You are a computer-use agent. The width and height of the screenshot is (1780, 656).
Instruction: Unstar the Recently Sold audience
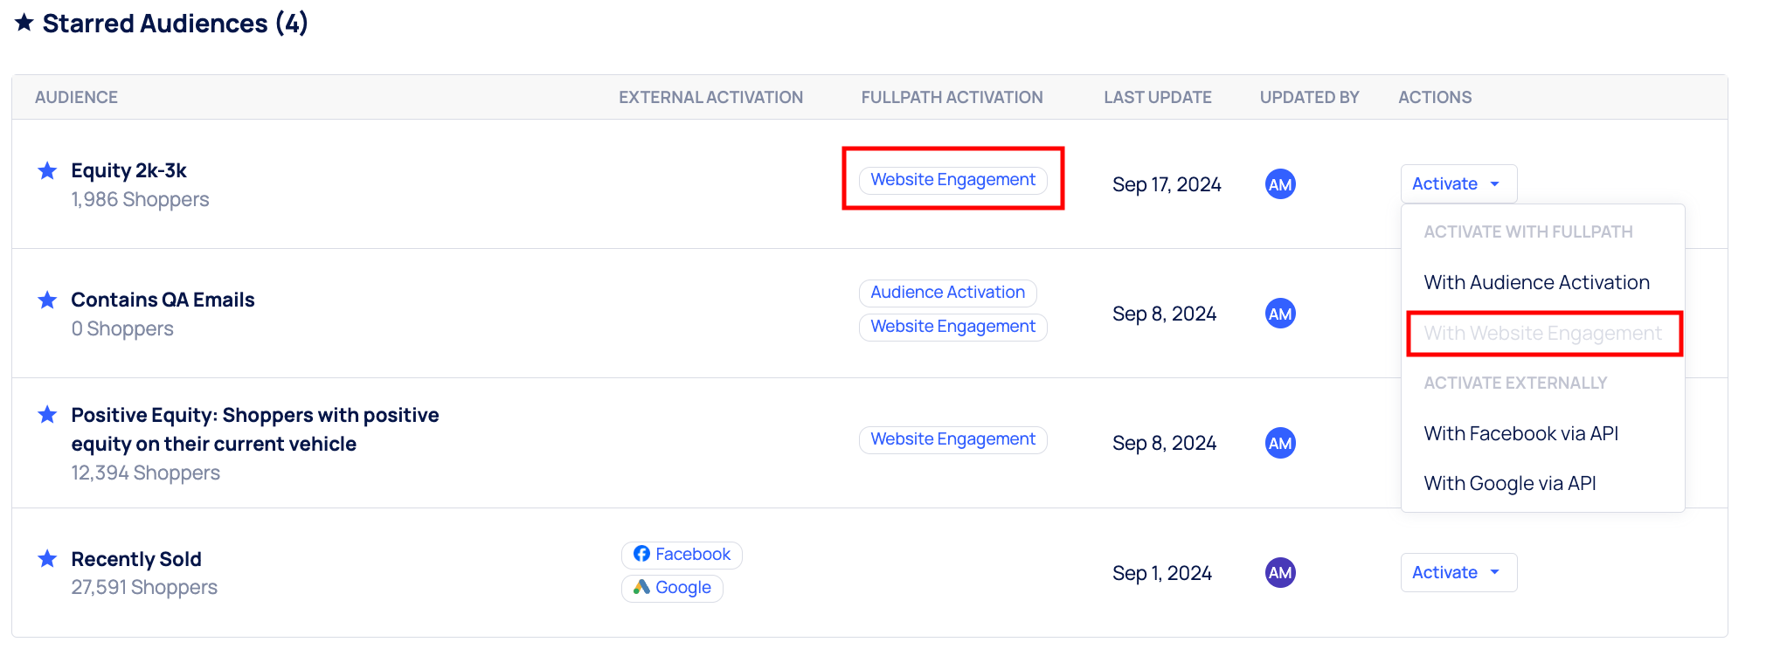coord(47,559)
